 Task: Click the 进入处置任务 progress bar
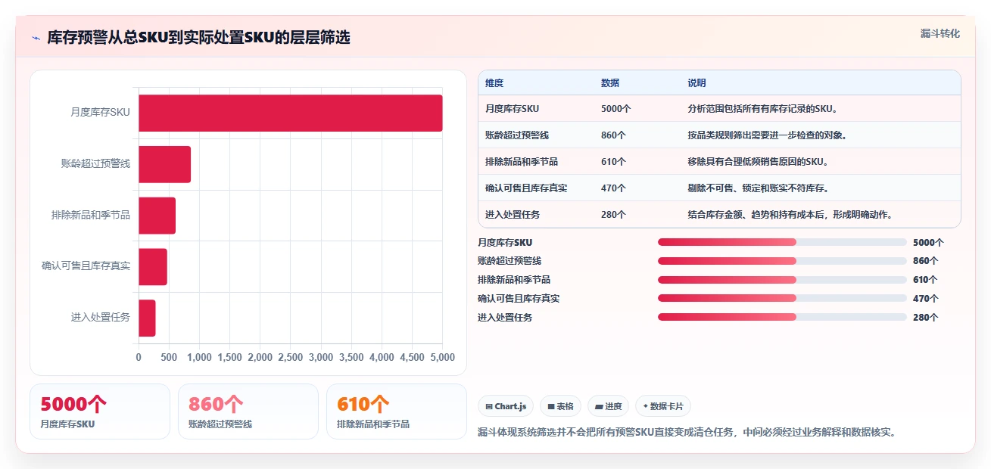pyautogui.click(x=782, y=317)
